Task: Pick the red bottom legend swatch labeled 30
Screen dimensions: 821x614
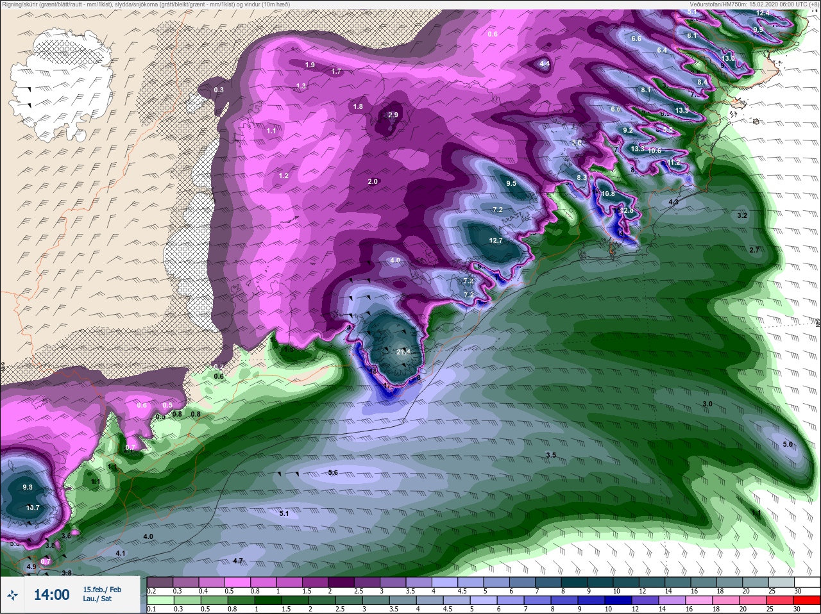Action: (x=807, y=601)
